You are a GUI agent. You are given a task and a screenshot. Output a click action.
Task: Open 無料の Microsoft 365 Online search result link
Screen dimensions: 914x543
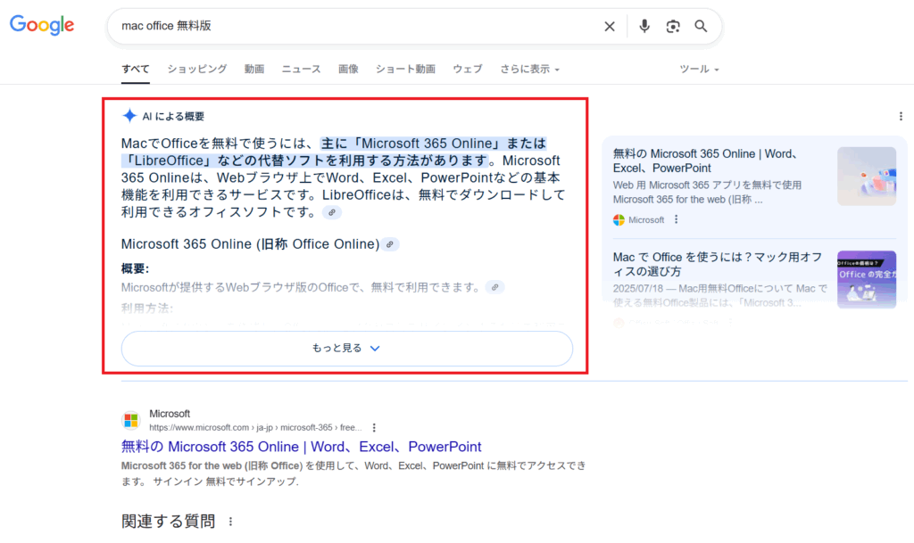(302, 447)
